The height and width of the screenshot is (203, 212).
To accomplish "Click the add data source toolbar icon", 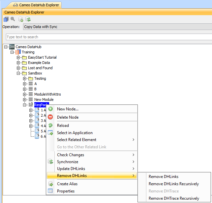I will click(21, 19).
